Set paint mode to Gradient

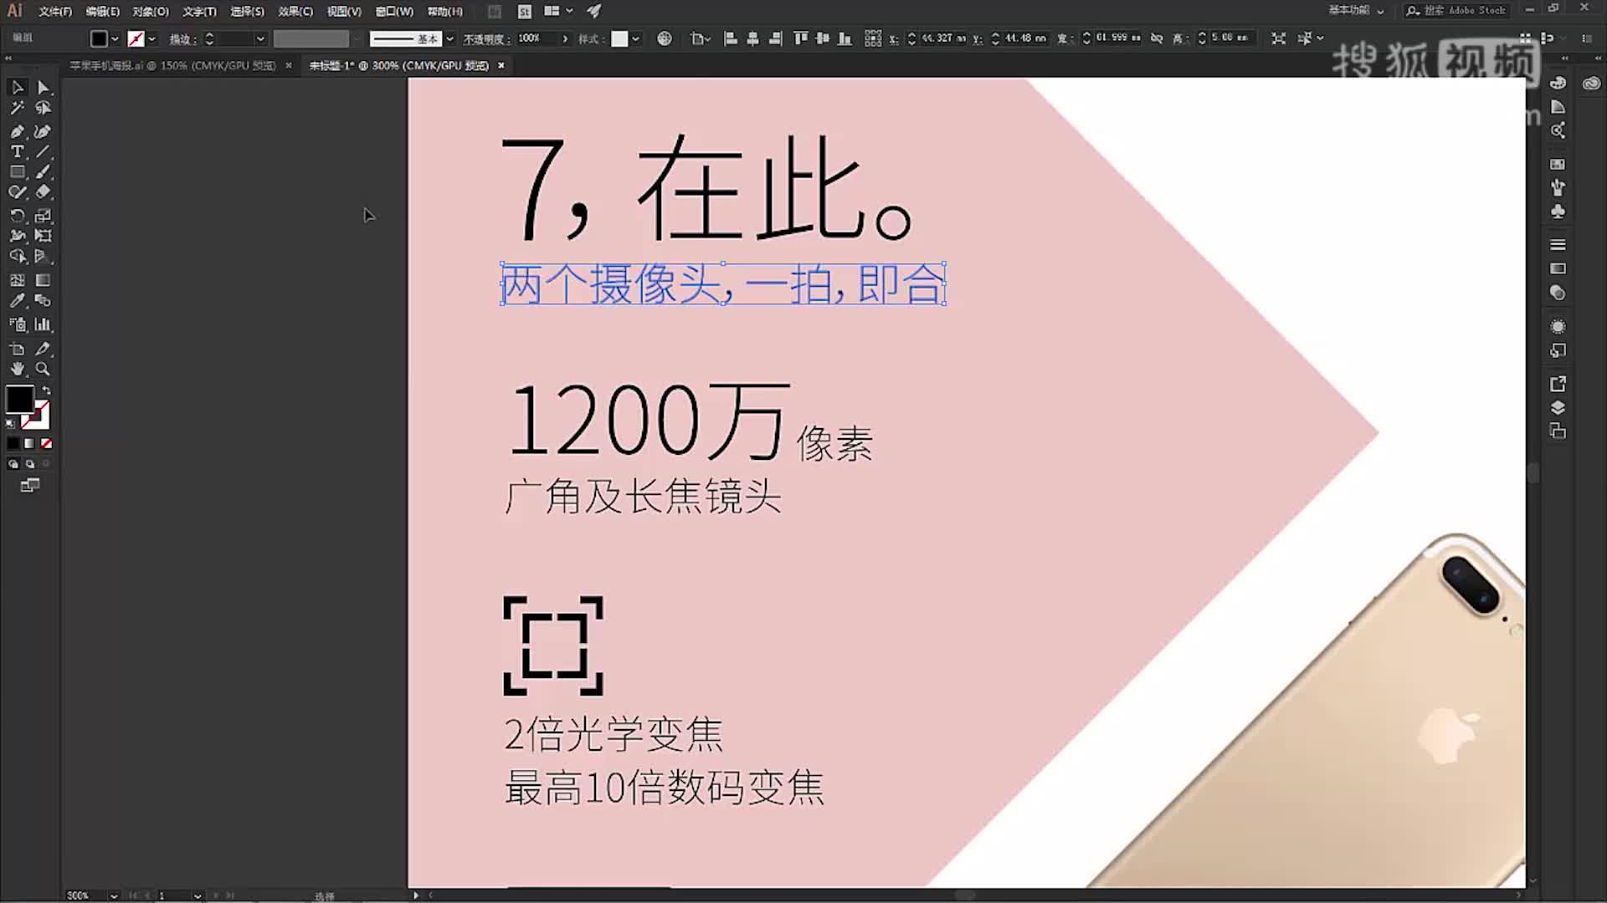30,444
